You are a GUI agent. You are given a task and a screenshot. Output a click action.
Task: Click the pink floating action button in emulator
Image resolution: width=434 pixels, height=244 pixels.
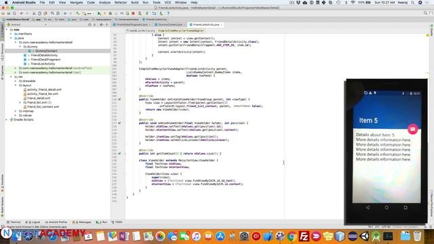tap(412, 129)
